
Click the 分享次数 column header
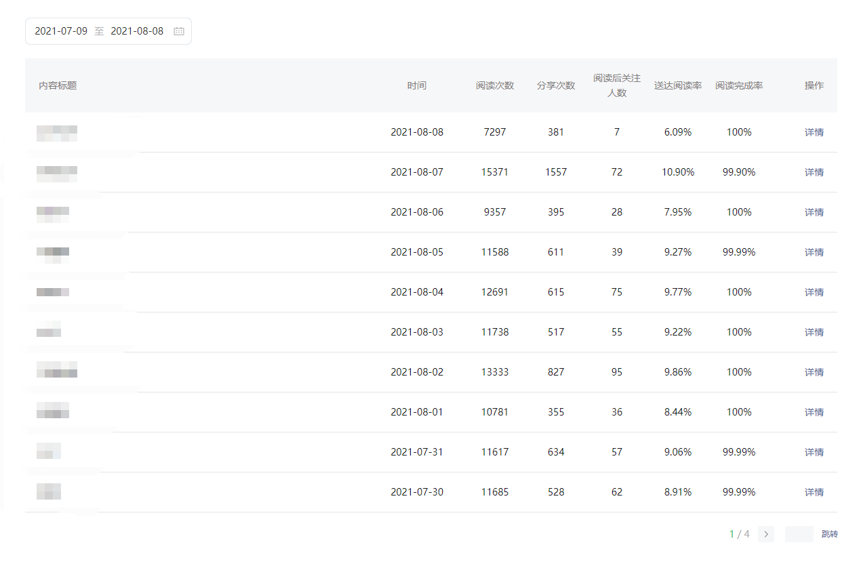pyautogui.click(x=556, y=85)
